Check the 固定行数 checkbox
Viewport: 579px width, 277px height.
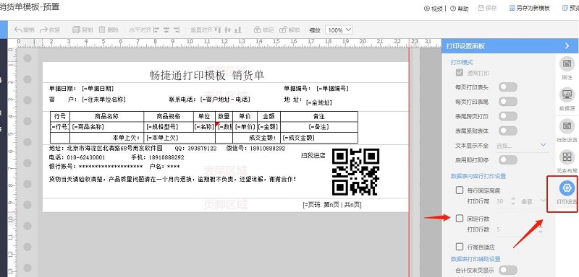coord(460,219)
